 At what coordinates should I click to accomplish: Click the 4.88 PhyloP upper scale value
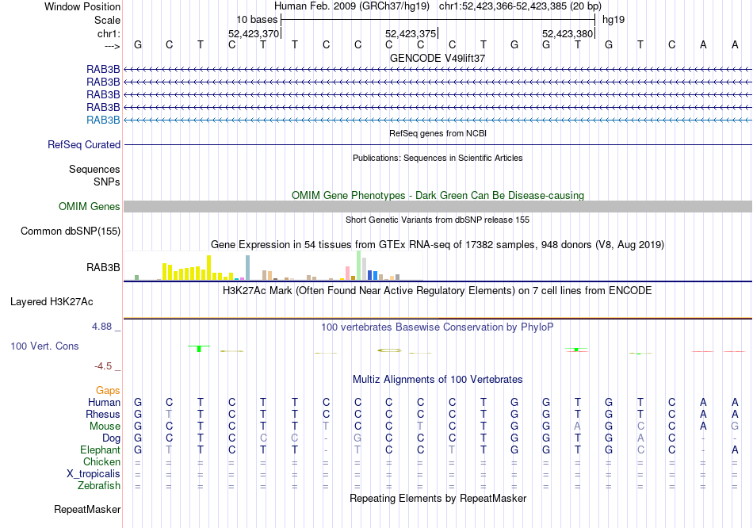click(x=101, y=327)
